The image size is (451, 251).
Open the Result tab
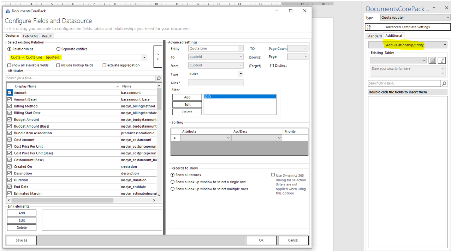pyautogui.click(x=47, y=36)
